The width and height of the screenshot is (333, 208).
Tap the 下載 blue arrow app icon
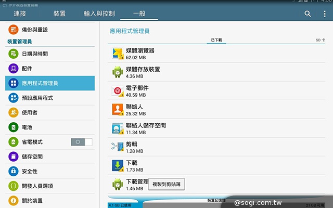(118, 166)
